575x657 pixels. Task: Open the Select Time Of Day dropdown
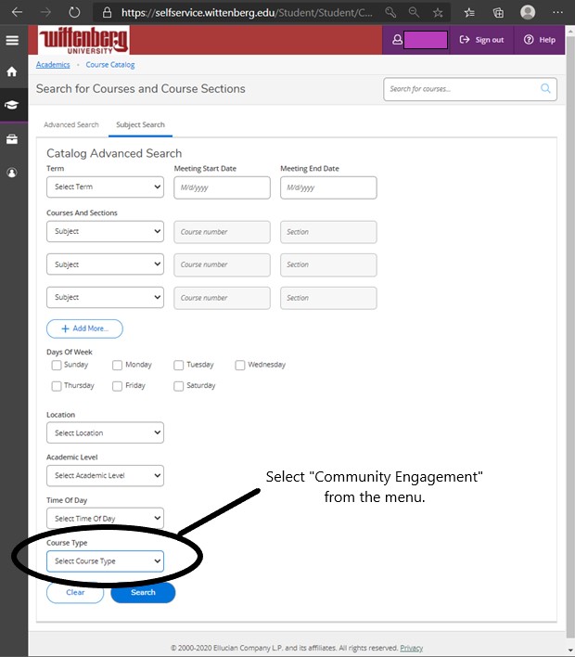click(x=105, y=519)
